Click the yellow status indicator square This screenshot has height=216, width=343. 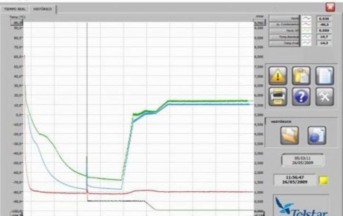click(324, 180)
